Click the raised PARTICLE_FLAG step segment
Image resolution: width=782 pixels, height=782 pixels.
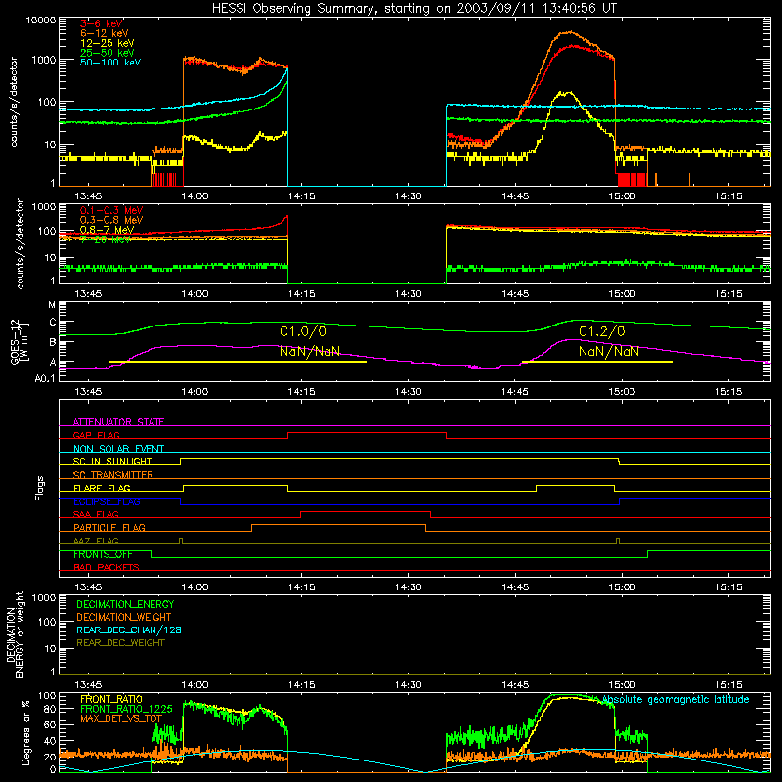pos(338,525)
